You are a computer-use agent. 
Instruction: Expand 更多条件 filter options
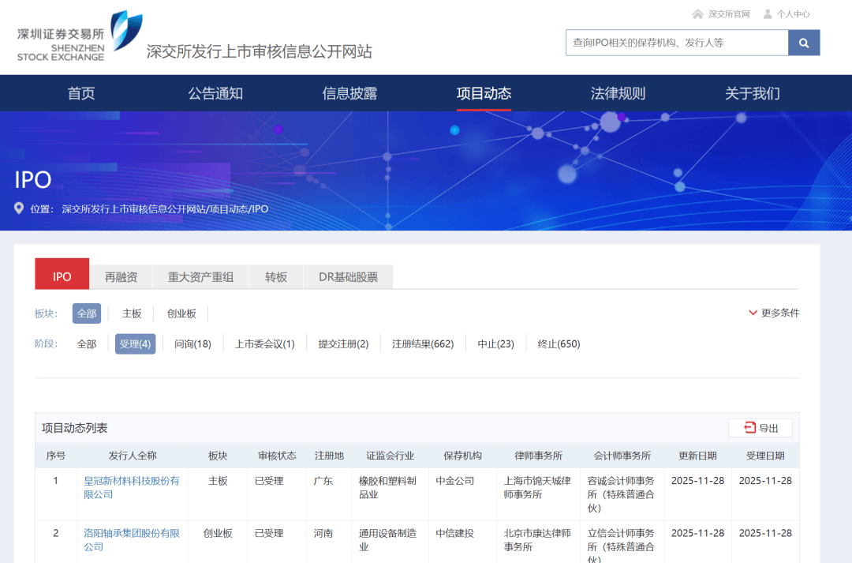click(x=774, y=313)
